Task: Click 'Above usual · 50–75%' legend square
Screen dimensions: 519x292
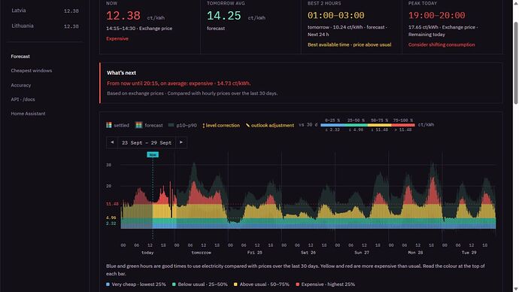Action: [235, 284]
